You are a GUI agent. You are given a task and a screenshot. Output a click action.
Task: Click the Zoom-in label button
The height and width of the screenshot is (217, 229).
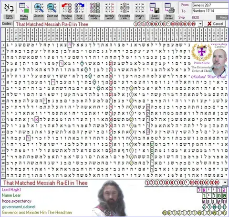(x=39, y=16)
